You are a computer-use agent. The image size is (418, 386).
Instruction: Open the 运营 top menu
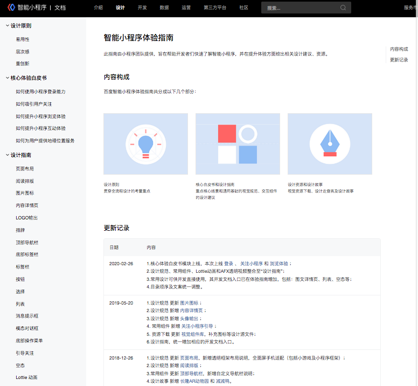point(186,8)
